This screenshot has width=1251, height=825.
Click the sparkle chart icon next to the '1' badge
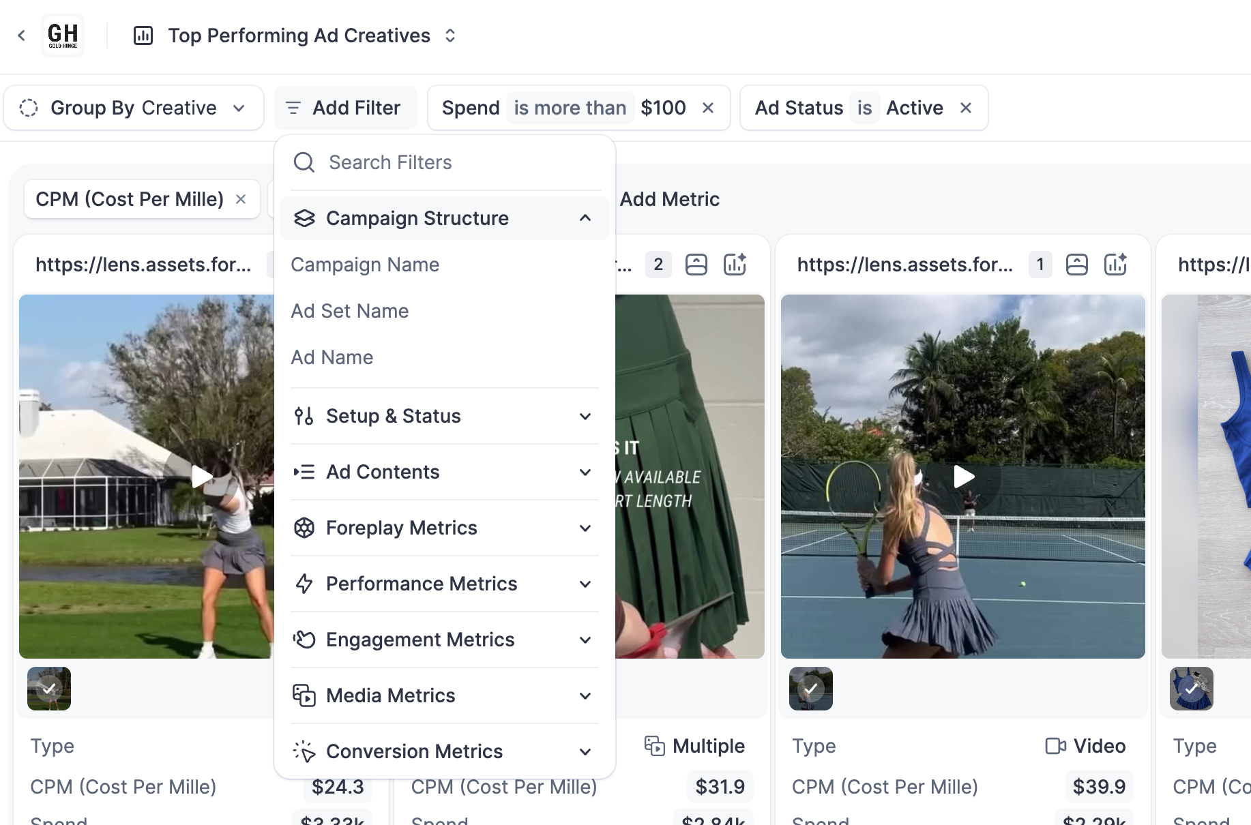1115,265
